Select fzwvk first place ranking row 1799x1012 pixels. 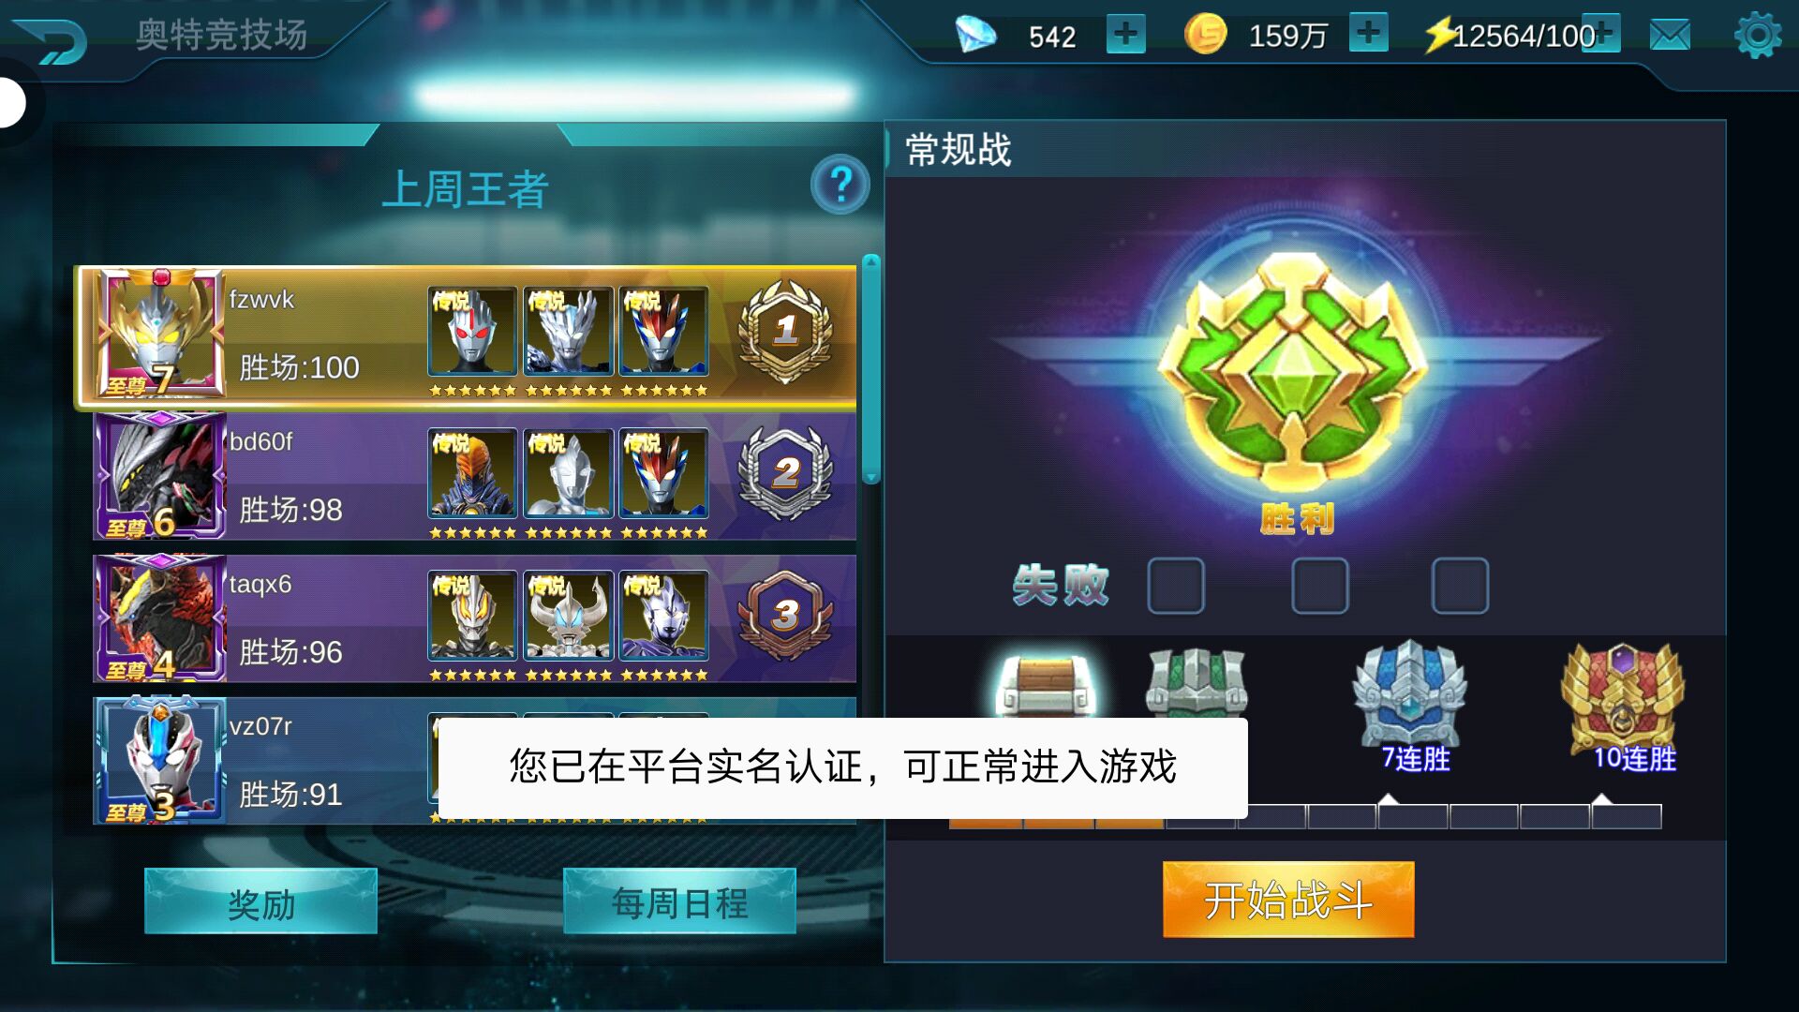pyautogui.click(x=466, y=337)
